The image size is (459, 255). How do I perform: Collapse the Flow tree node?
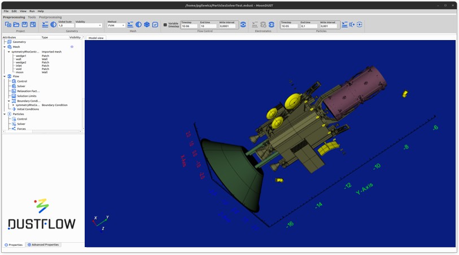coord(5,76)
